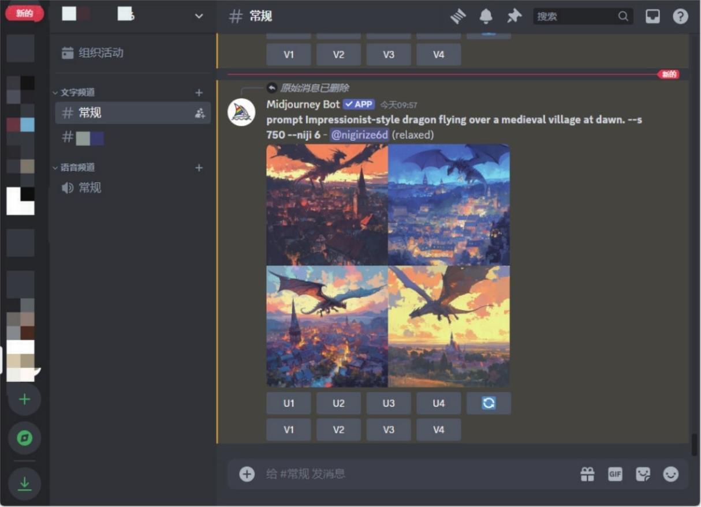The width and height of the screenshot is (701, 507).
Task: Click the add server plus button
Action: (24, 399)
